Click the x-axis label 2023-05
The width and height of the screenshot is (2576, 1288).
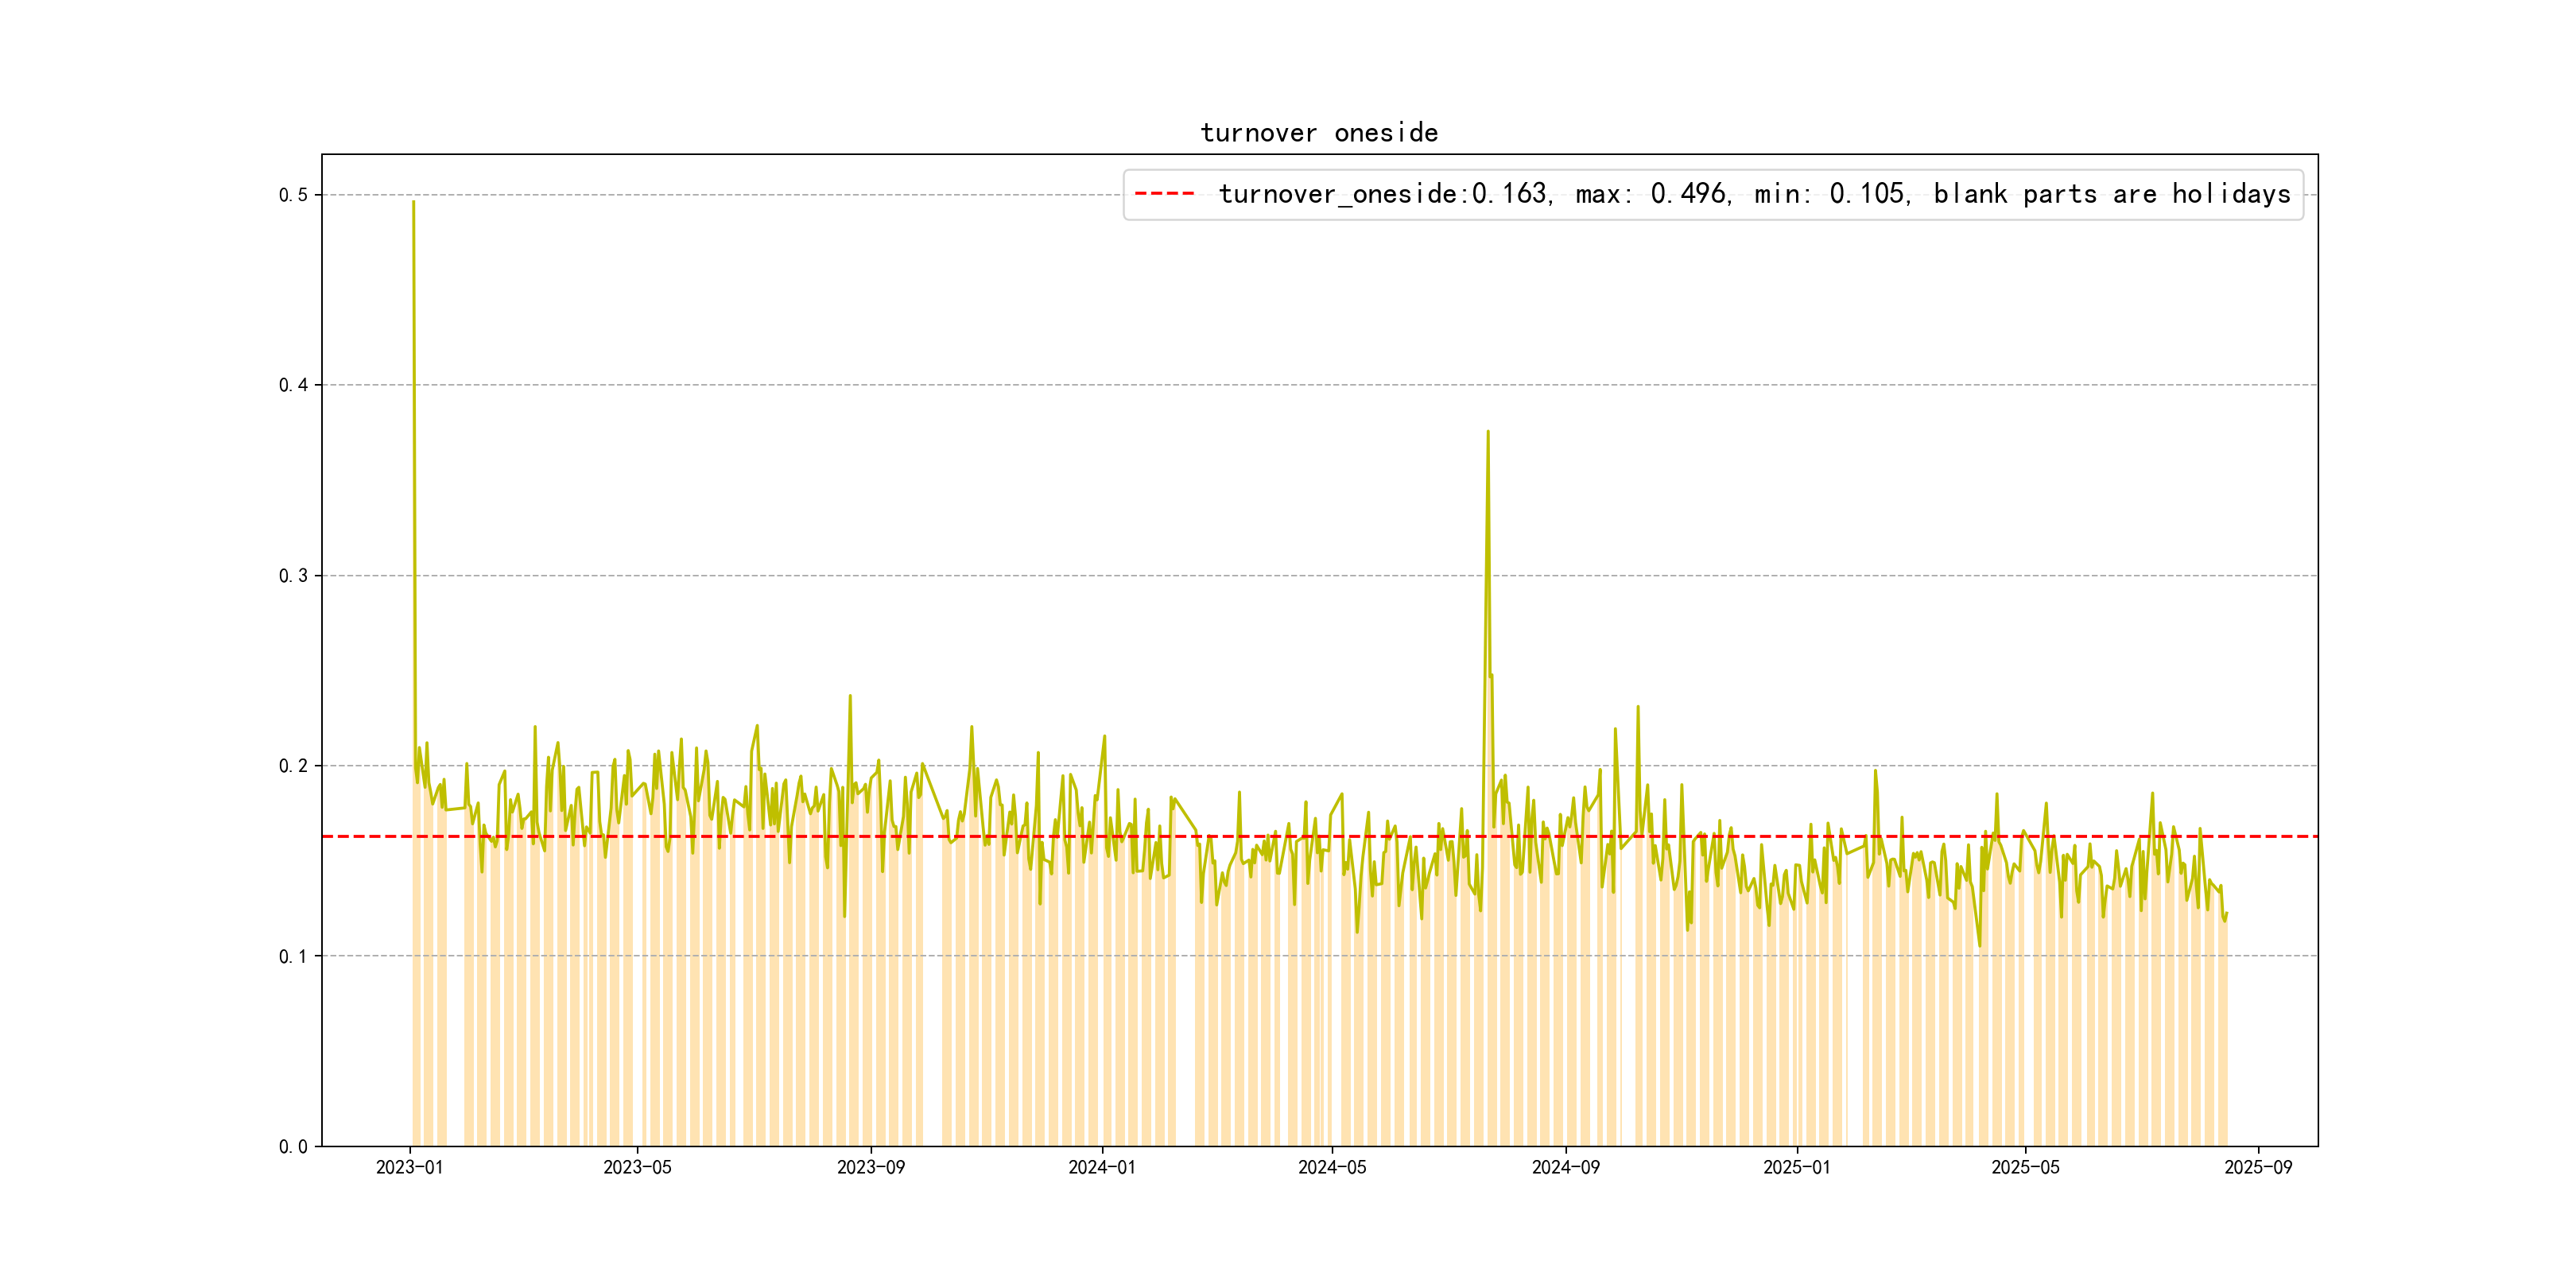pyautogui.click(x=637, y=1168)
